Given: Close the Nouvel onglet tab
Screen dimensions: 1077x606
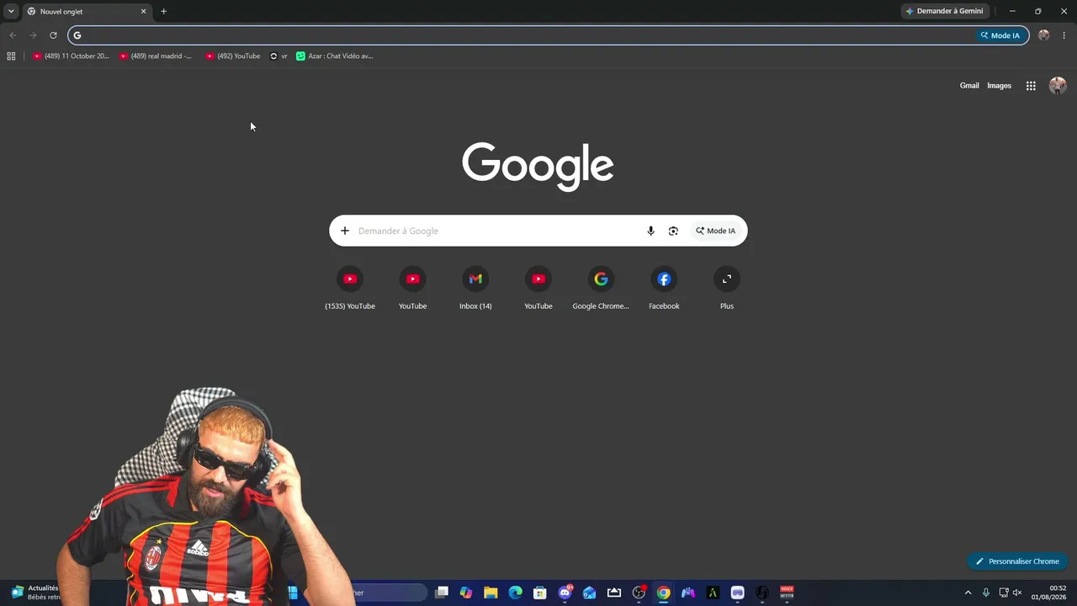Looking at the screenshot, I should point(143,12).
